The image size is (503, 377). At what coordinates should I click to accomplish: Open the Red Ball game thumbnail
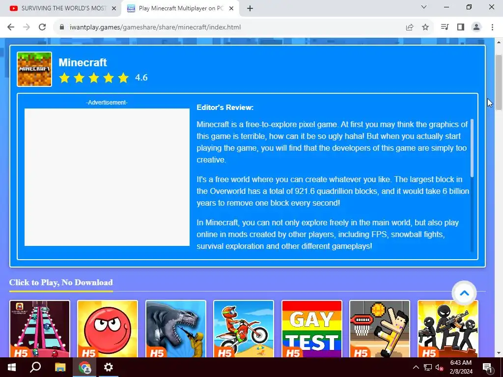108,329
